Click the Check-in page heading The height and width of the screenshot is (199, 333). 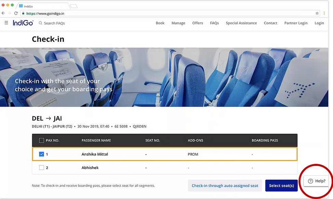pyautogui.click(x=48, y=39)
